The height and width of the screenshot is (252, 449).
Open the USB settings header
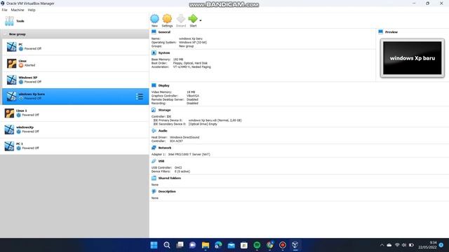click(161, 161)
